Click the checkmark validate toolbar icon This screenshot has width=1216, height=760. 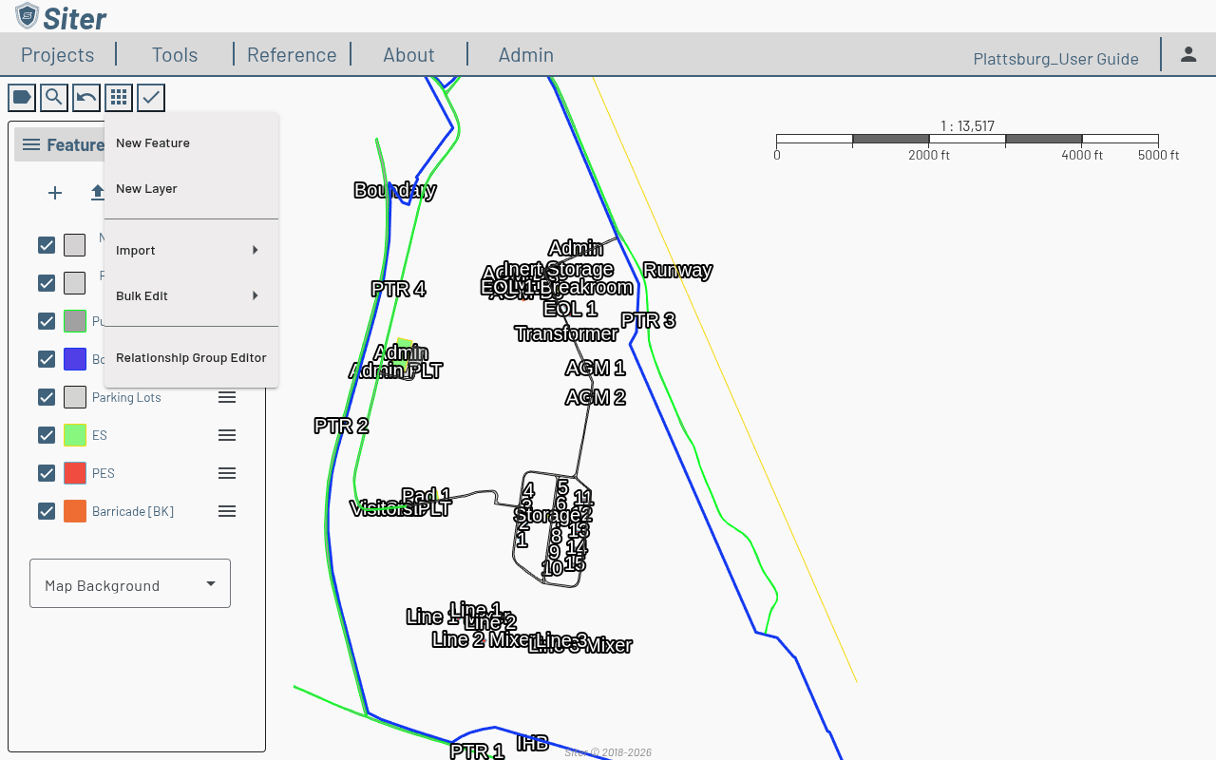click(151, 97)
